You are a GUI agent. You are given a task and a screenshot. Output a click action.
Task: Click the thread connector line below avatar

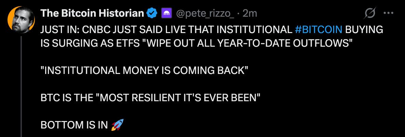click(22, 85)
